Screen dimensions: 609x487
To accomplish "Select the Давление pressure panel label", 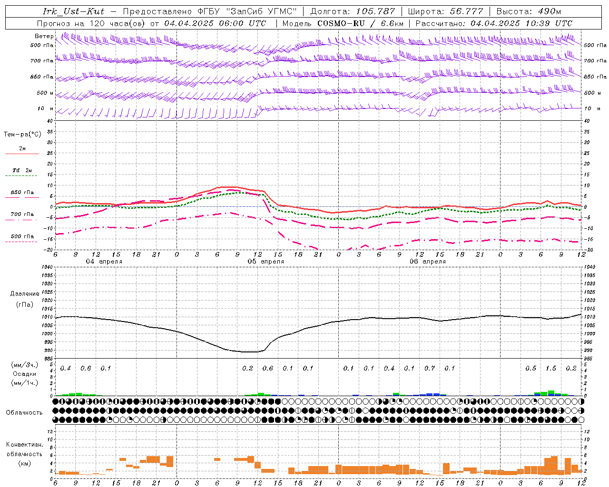I will pyautogui.click(x=25, y=294).
